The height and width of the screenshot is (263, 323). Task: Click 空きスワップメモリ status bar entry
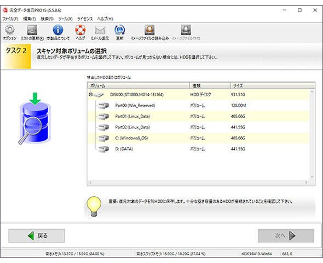171,254
